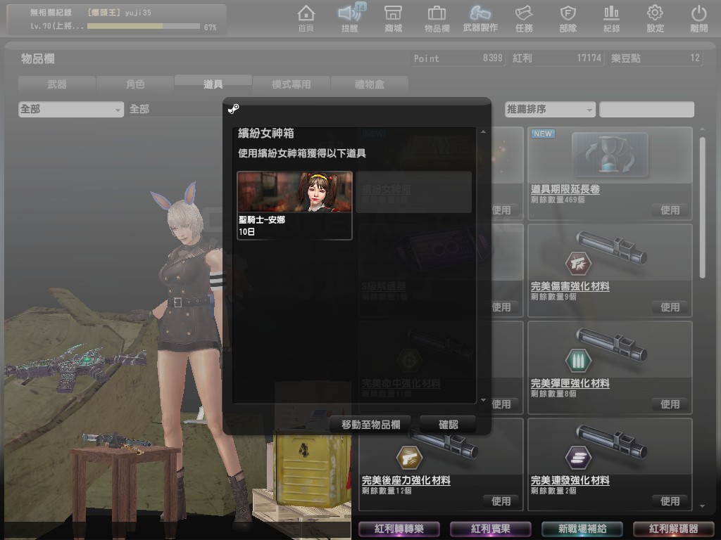Click popup list scroll-up arrow
Image resolution: width=721 pixels, height=540 pixels.
pos(483,132)
